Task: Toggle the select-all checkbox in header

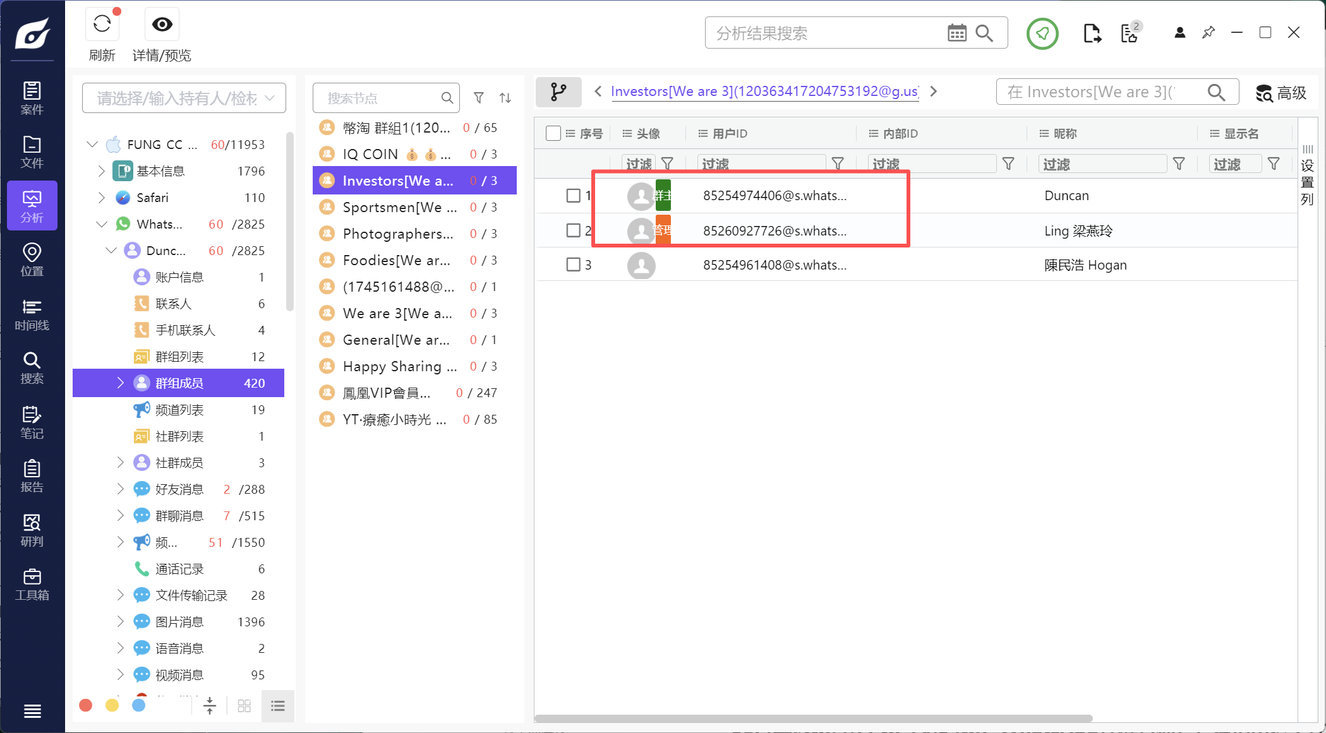Action: [x=553, y=133]
